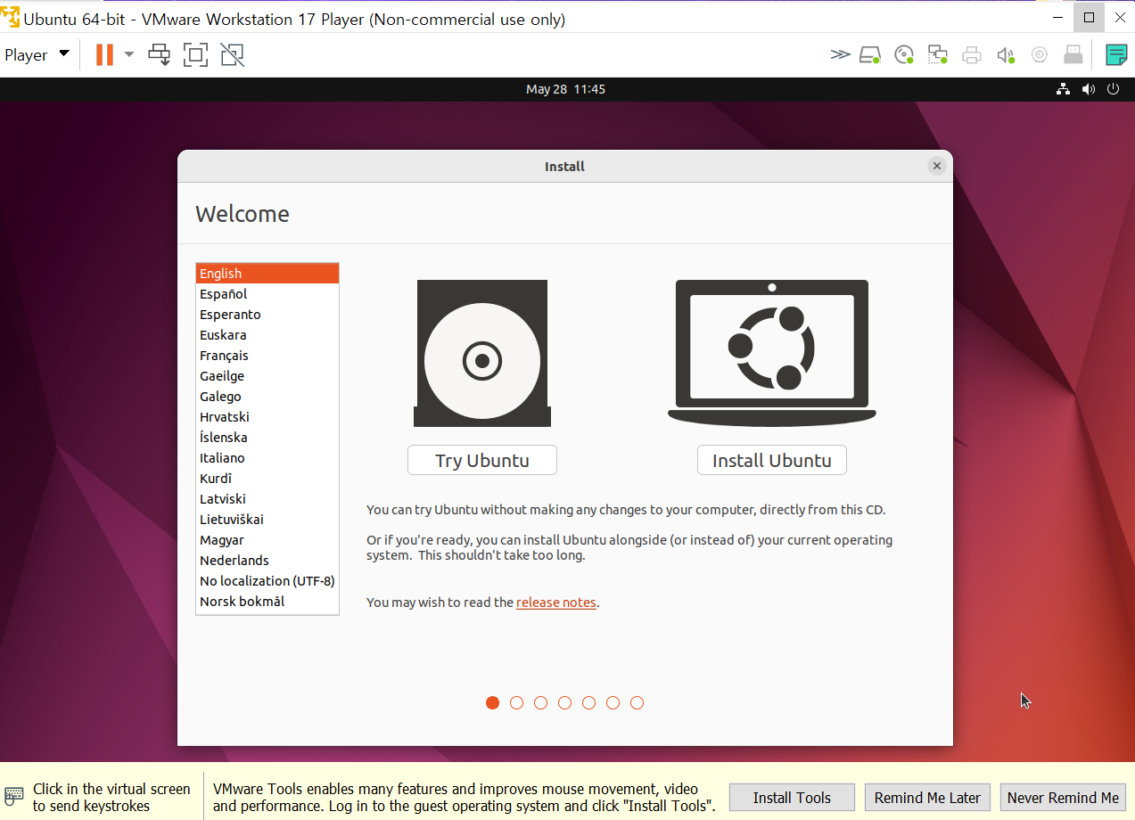Screen dimensions: 1135x820
Task: Click the Try Ubuntu button
Action: point(482,460)
